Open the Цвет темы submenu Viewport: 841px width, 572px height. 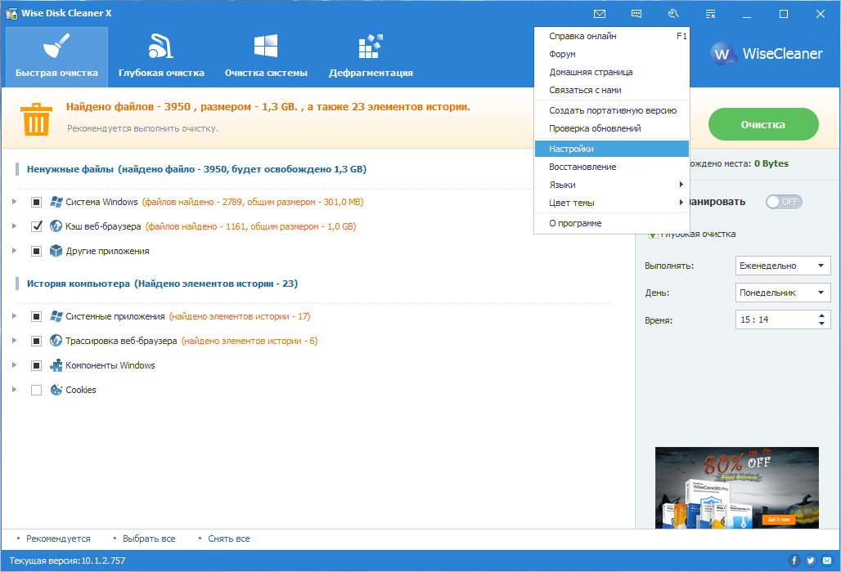point(611,203)
